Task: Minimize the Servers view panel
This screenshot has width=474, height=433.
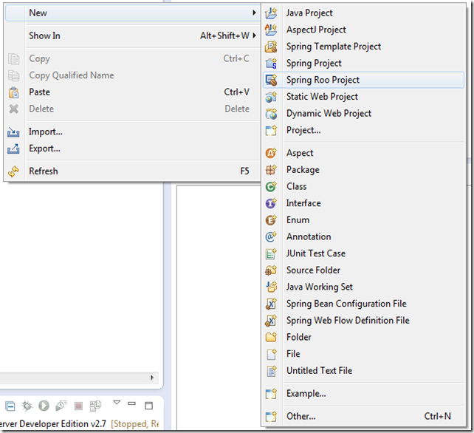Action: [132, 403]
